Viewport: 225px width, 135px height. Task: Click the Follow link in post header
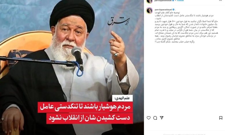point(180,1)
